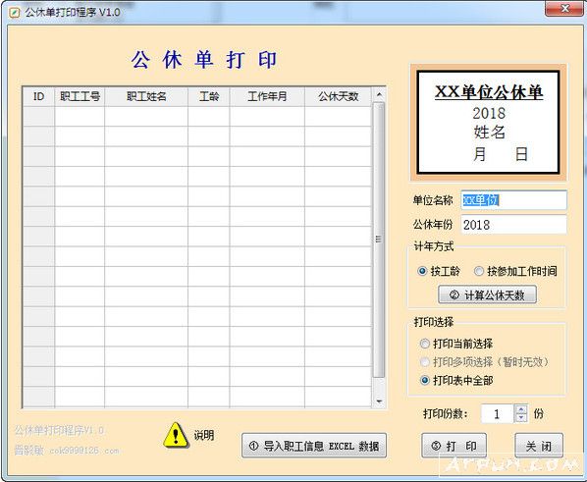
Task: Click the table scrollbar down arrow
Action: (x=379, y=402)
